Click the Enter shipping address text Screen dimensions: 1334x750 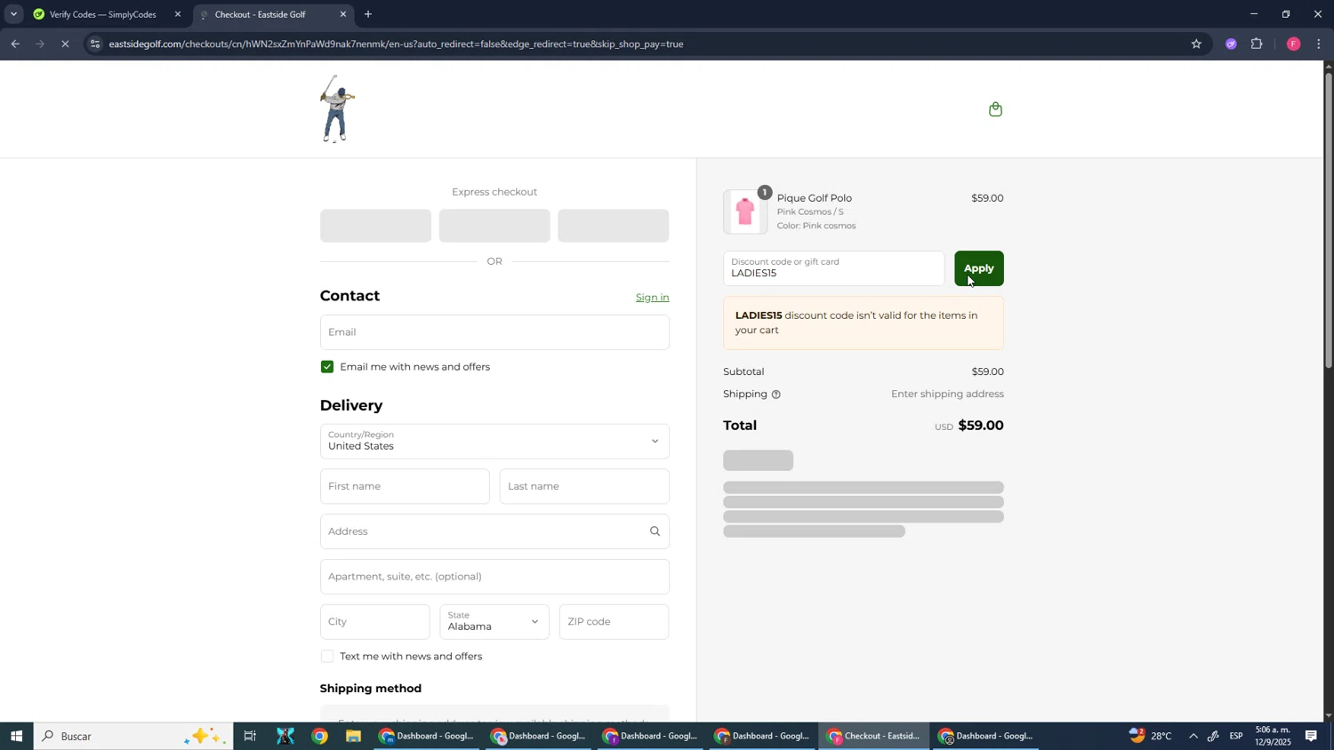pyautogui.click(x=947, y=395)
